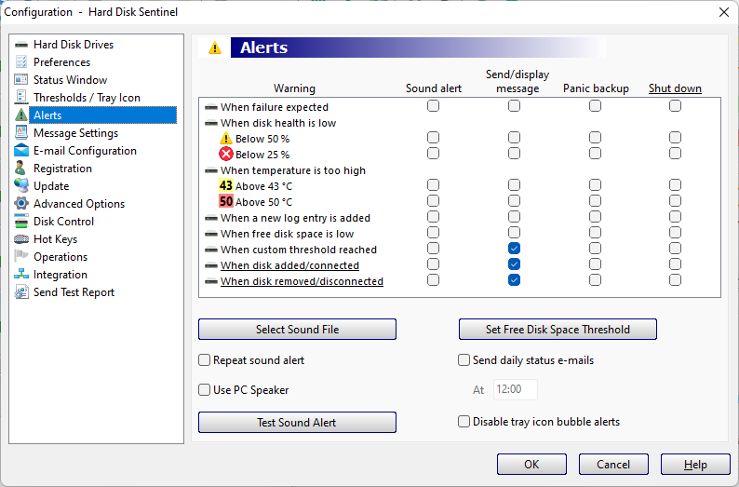Click the Thresholds / Tray Icon icon
The height and width of the screenshot is (487, 739).
click(21, 97)
